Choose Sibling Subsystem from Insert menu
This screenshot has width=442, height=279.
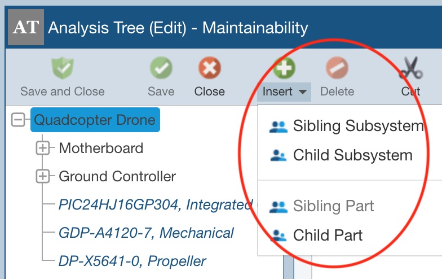pos(357,126)
